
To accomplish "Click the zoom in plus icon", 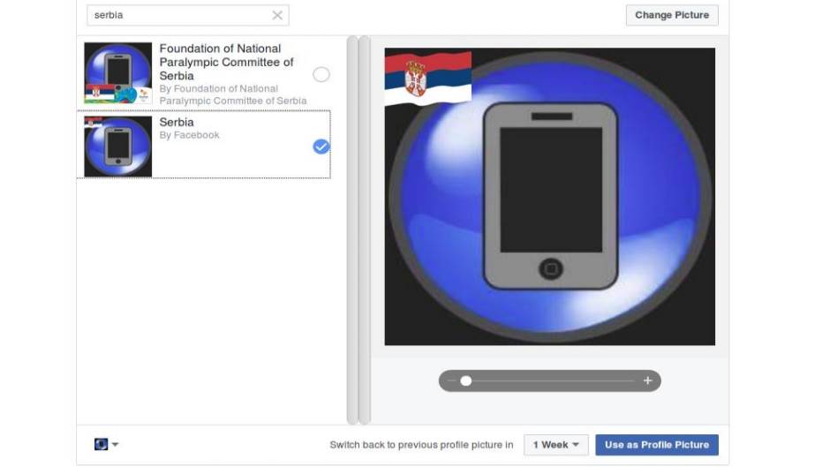I will pos(647,380).
